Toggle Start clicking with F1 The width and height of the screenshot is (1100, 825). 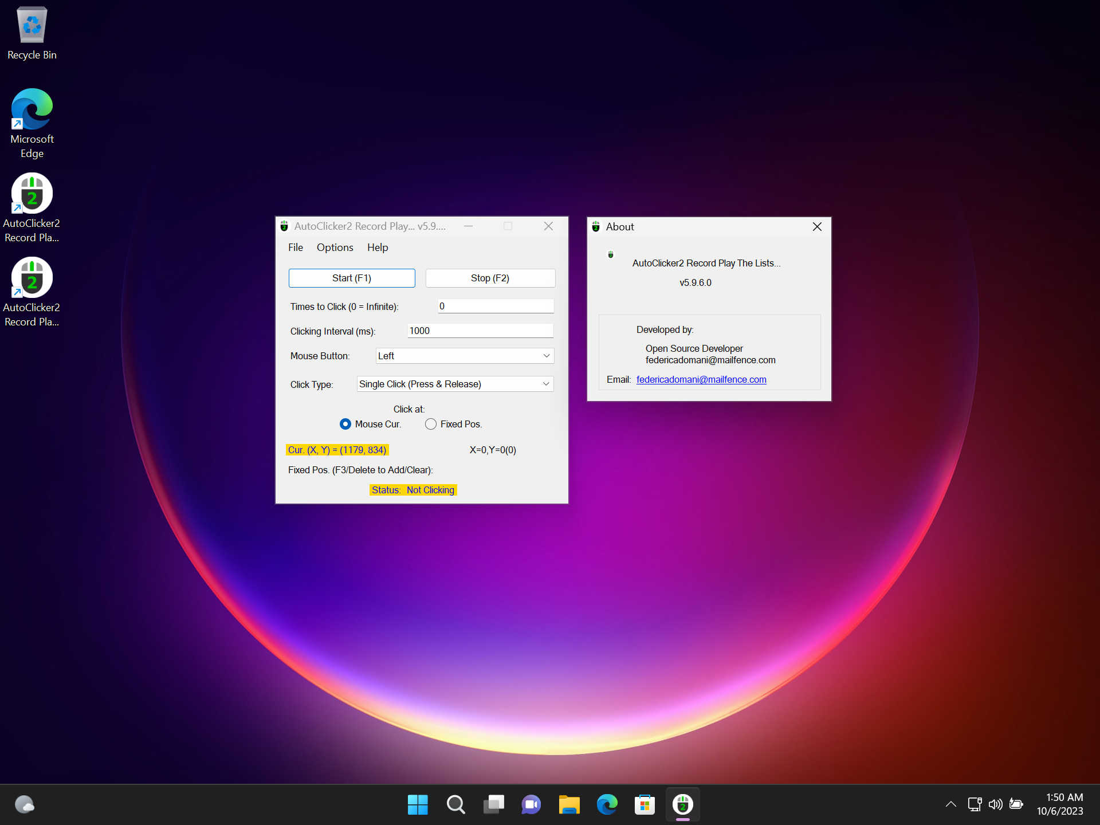pyautogui.click(x=351, y=278)
